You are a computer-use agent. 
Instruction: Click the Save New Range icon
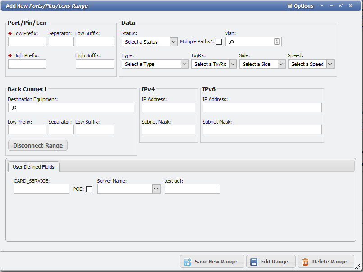coord(188,262)
